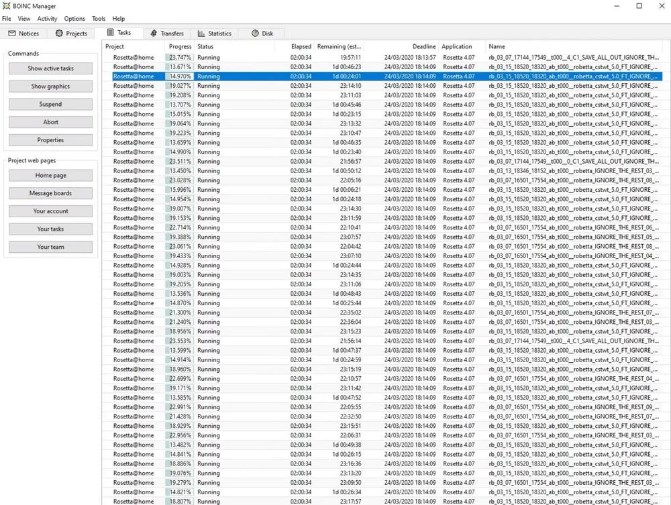Click the Transfers arrows icon
This screenshot has width=671, height=505.
154,34
